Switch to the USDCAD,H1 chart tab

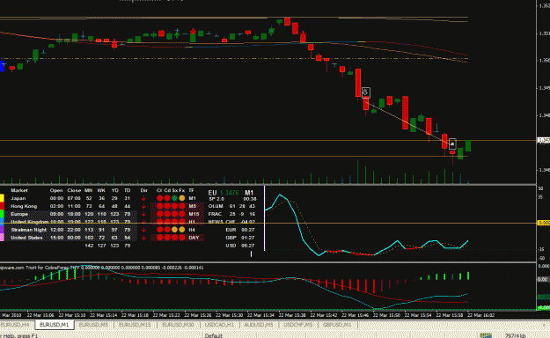pos(220,325)
